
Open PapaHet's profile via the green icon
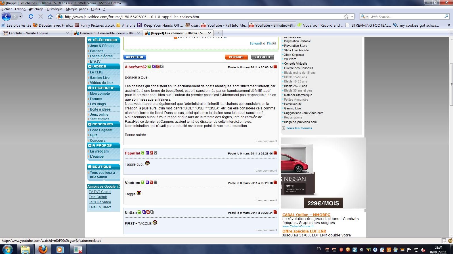point(143,153)
